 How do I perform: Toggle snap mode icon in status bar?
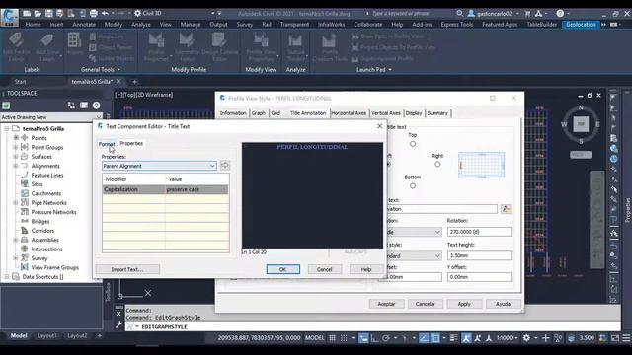[x=344, y=338]
